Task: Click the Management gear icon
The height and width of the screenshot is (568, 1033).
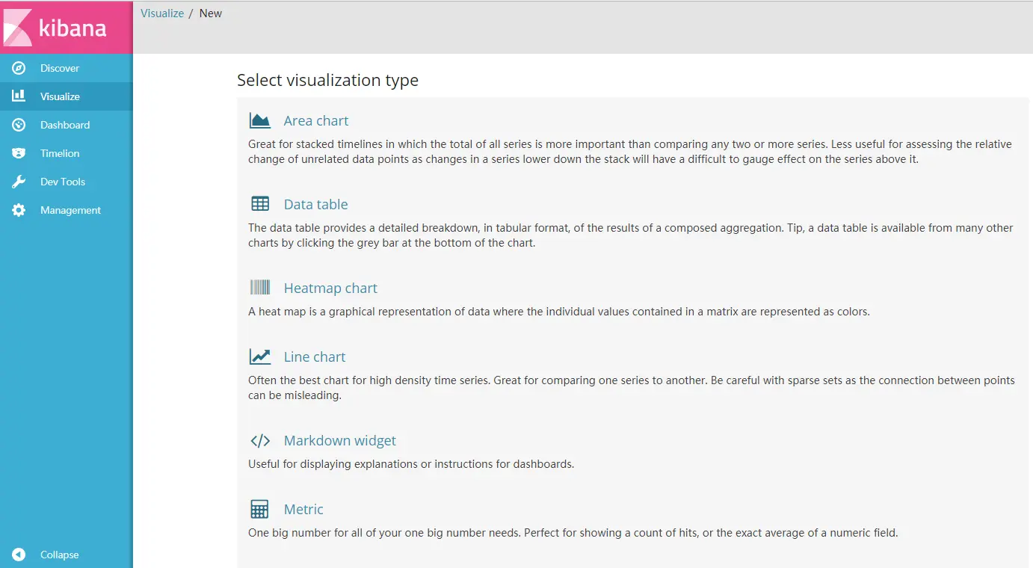Action: 19,210
